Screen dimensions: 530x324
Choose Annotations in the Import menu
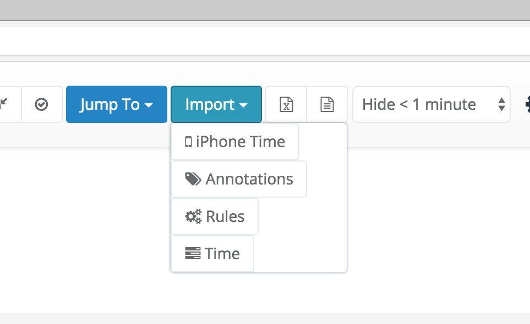(239, 179)
